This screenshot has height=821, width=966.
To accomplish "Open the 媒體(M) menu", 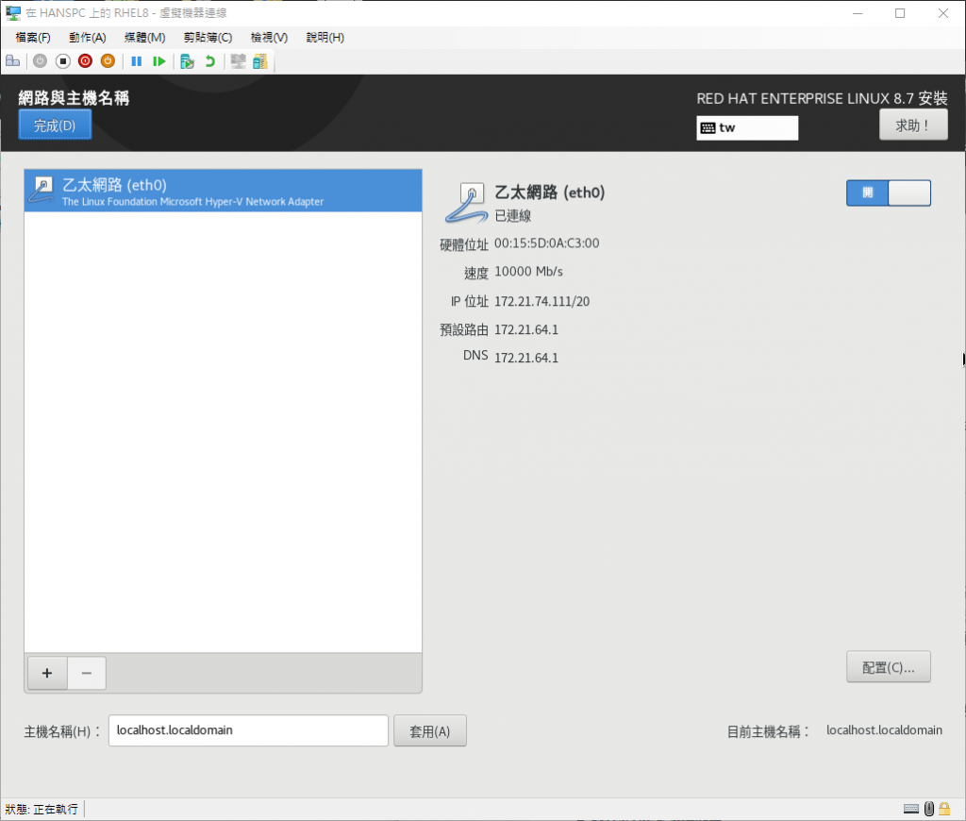I will point(144,38).
